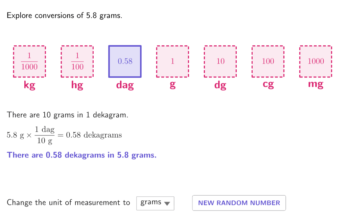This screenshot has width=349, height=218.
Task: Click the g conversion box showing 1
Action: point(172,62)
